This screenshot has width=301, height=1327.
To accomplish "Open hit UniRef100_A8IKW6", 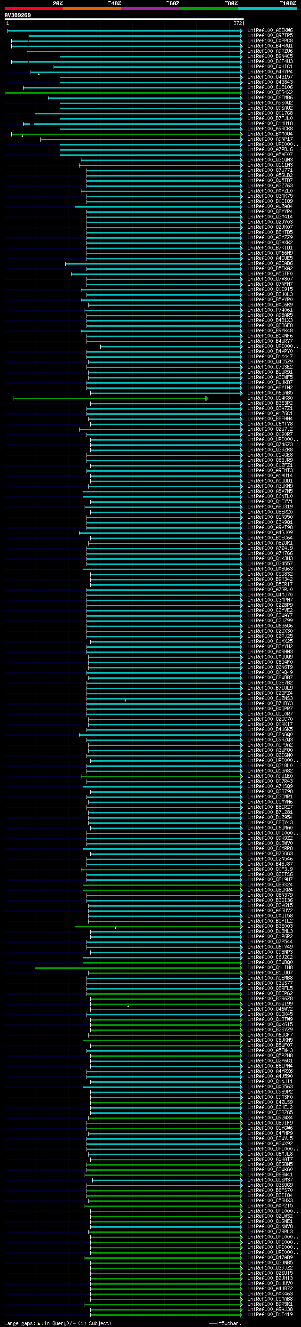I will pos(269,31).
